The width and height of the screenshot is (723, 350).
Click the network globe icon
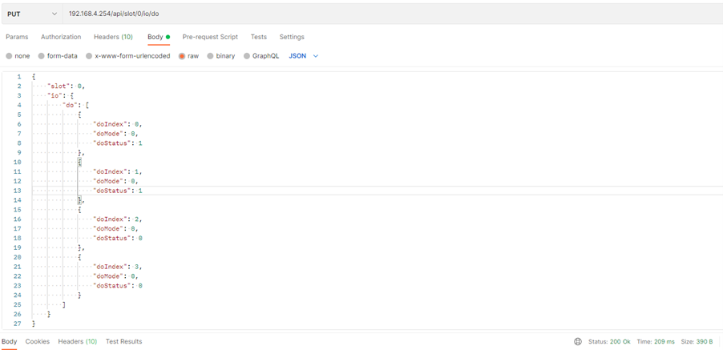click(578, 342)
